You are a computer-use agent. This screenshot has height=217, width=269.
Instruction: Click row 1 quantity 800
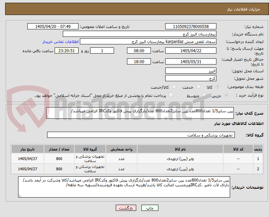pos(59,159)
